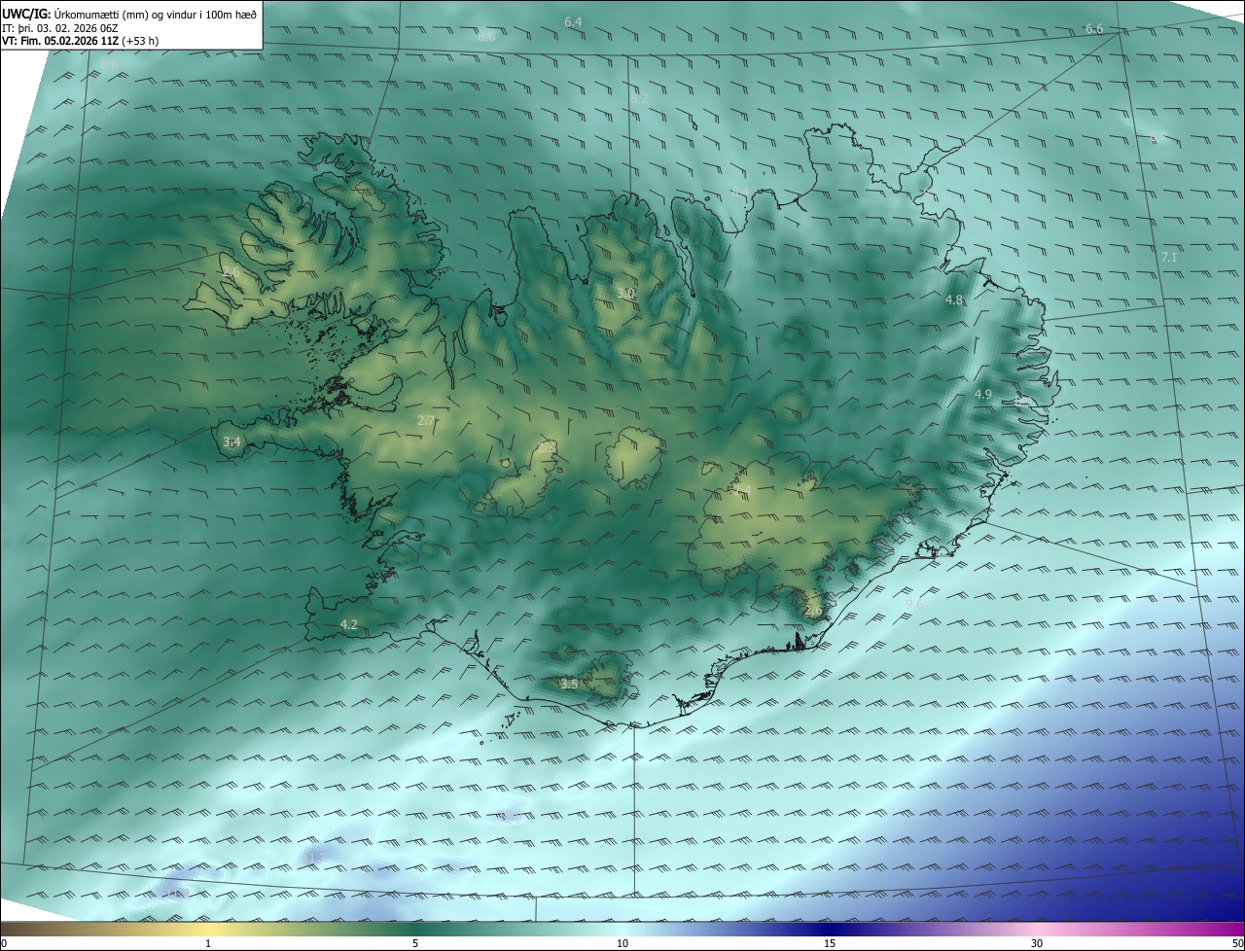1245x951 pixels.
Task: Click the 2.6 value over the Westfjords
Action: [x=231, y=271]
